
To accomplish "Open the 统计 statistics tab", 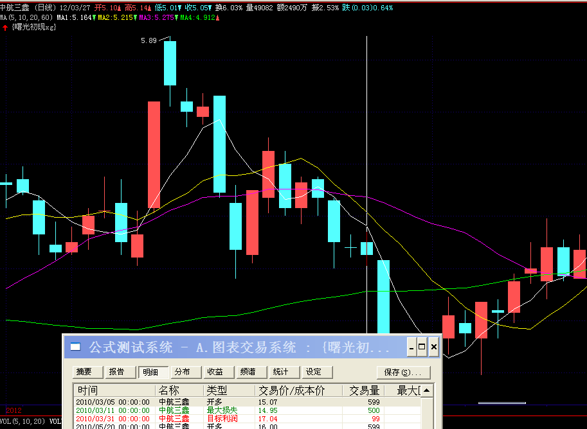I will coord(281,372).
